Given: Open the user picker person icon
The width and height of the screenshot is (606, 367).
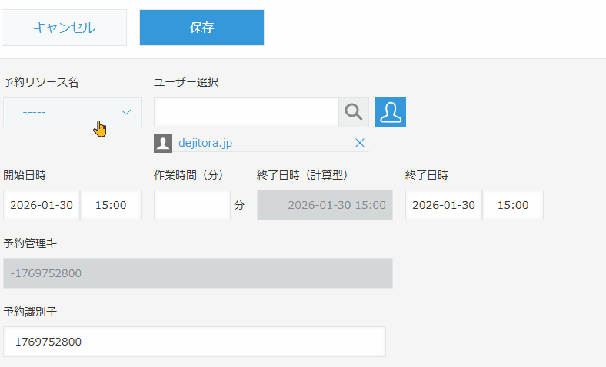Looking at the screenshot, I should 391,112.
